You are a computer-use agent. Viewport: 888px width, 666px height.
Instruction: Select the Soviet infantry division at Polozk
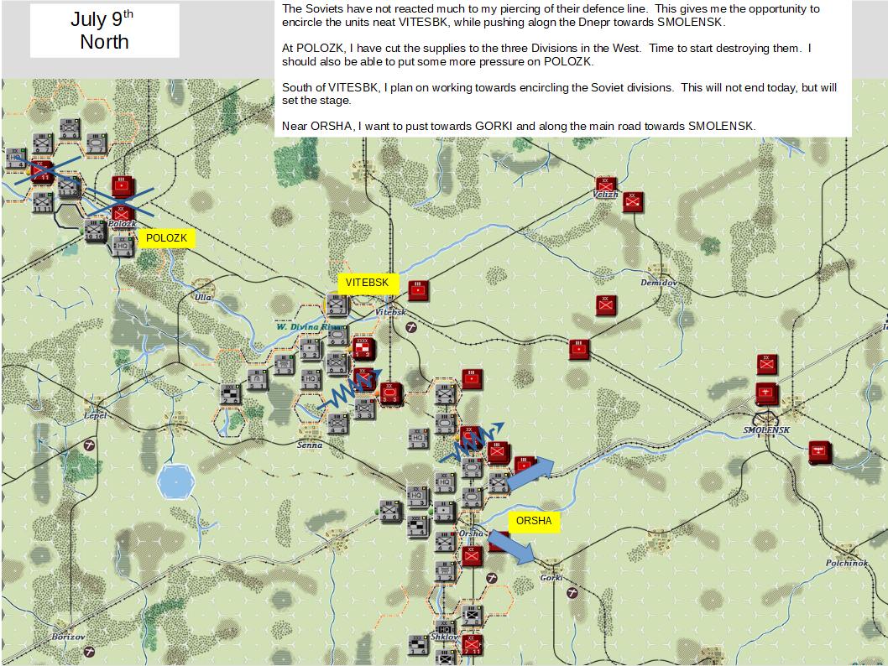(x=121, y=214)
